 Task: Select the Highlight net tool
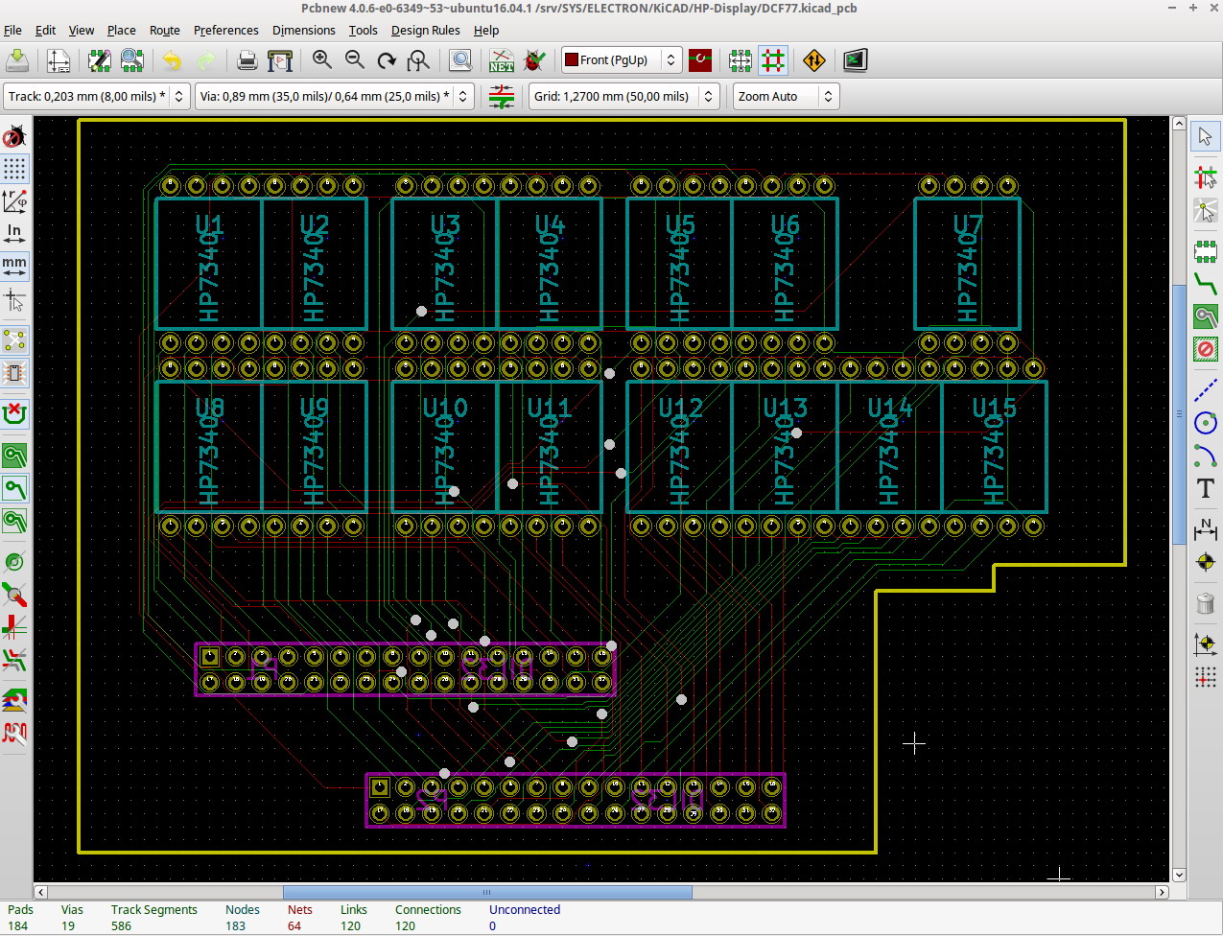pyautogui.click(x=1206, y=177)
